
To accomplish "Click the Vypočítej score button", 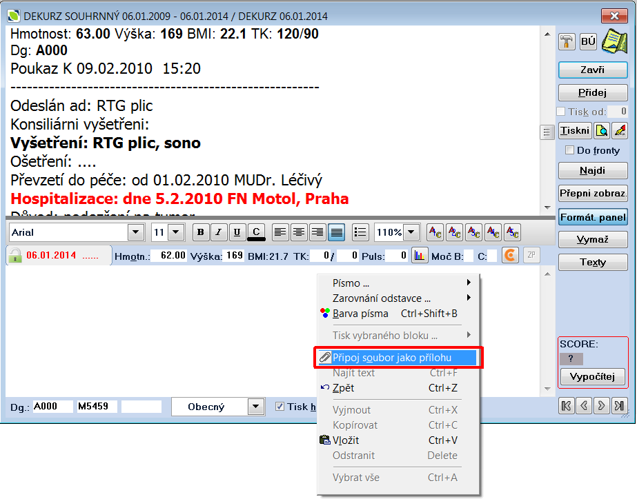I will pos(592,377).
